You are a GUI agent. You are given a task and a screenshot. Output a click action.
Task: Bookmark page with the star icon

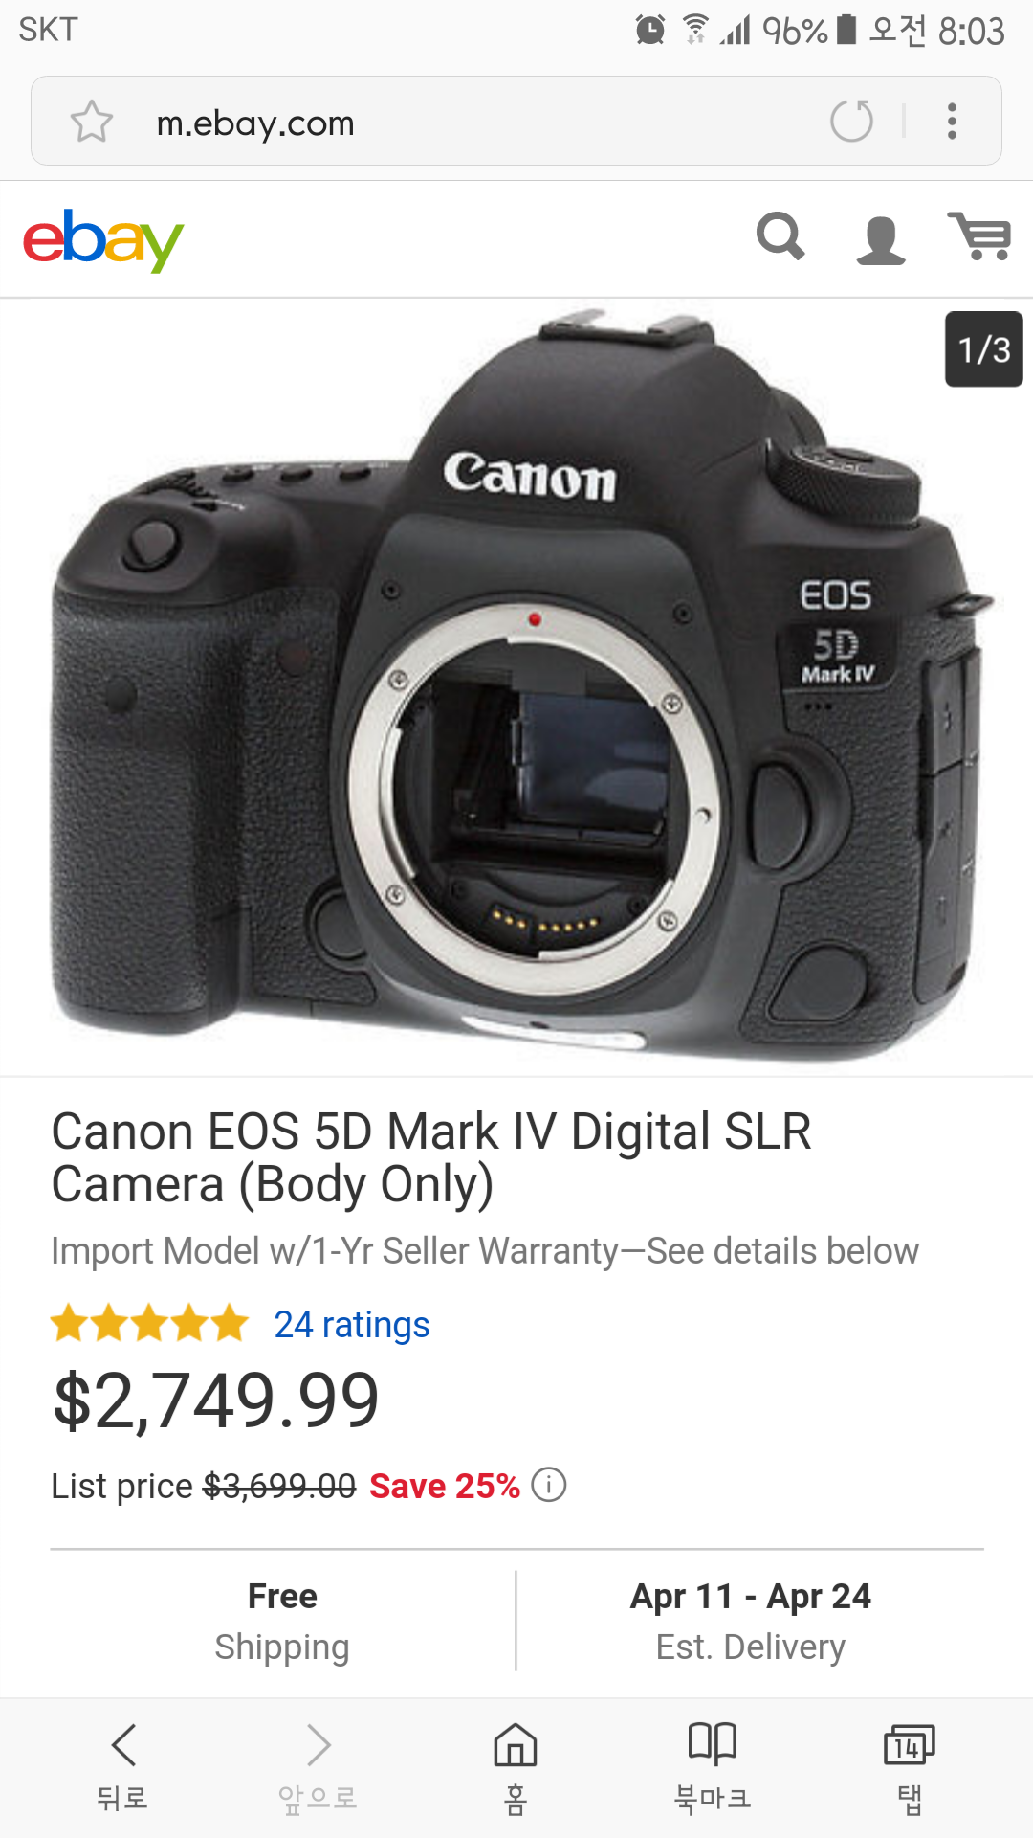92,122
